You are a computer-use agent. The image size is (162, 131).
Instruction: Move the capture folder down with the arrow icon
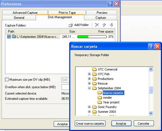(x=111, y=25)
